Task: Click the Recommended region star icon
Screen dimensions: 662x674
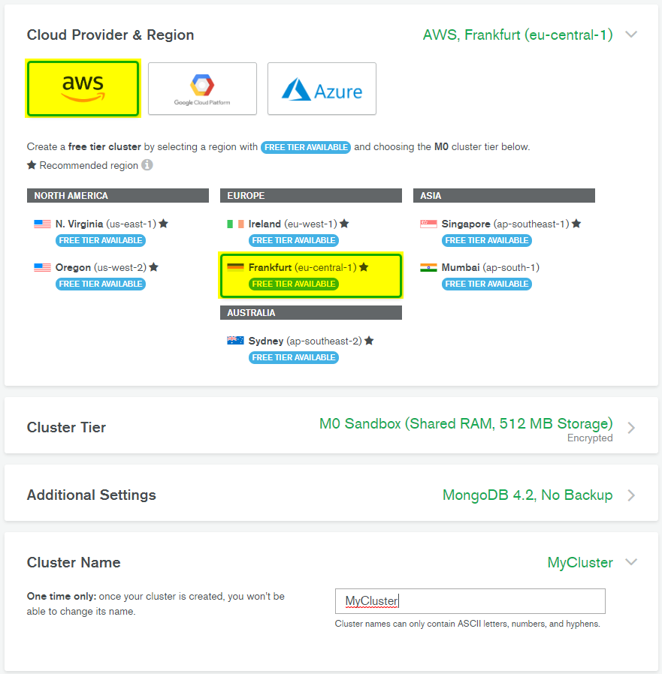Action: tap(32, 165)
